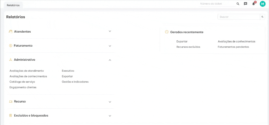Screen dimensions: 269x125
Task: Collapse the Administrativo section chevron
Action: point(110,60)
